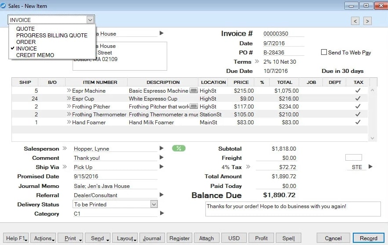Click barcode icon on Frothing Pitcher row

pos(194,106)
